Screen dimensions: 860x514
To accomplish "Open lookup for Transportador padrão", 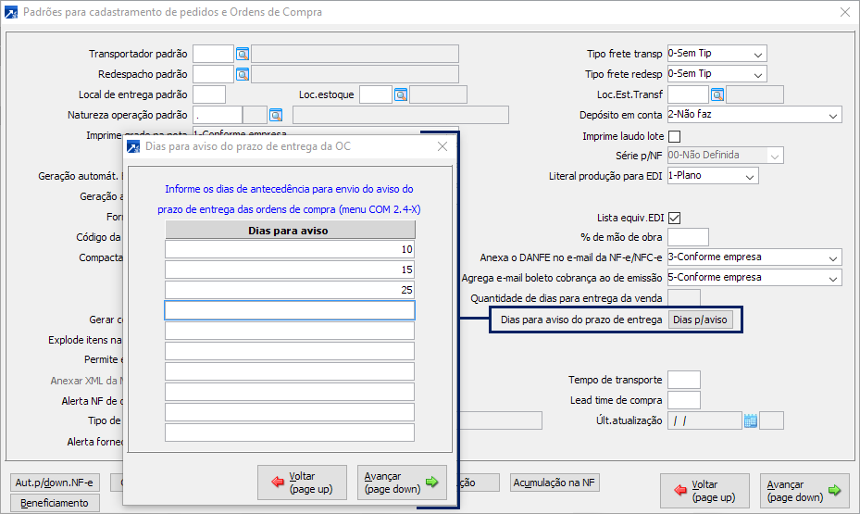I will (243, 54).
